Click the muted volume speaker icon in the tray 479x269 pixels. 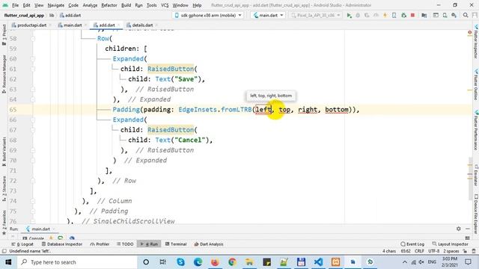click(x=421, y=262)
